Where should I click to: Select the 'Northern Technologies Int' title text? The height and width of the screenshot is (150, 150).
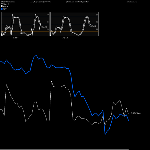77,2
